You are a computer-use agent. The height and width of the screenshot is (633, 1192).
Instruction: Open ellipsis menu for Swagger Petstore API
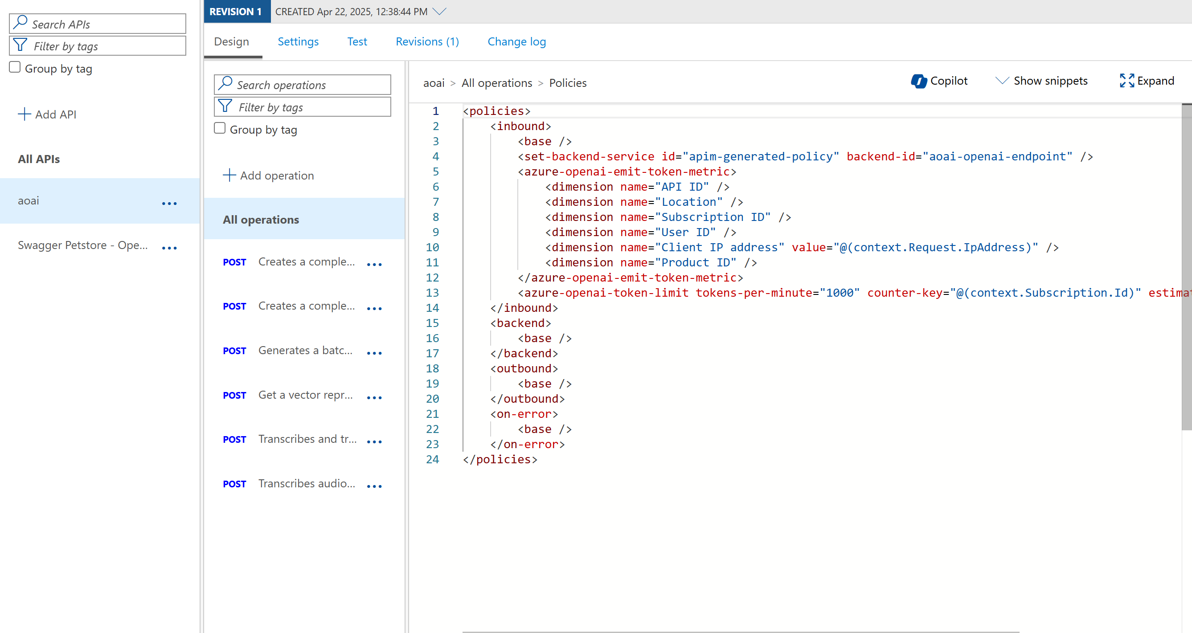pyautogui.click(x=169, y=248)
